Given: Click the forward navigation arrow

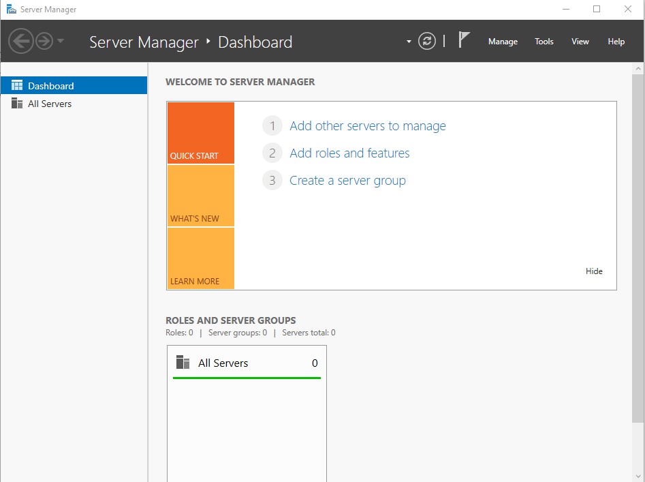Looking at the screenshot, I should [44, 41].
